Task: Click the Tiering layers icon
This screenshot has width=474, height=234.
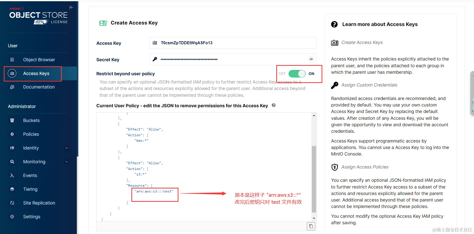Action: tap(12, 189)
